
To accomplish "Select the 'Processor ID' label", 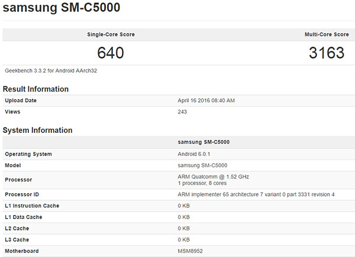I will point(22,194).
